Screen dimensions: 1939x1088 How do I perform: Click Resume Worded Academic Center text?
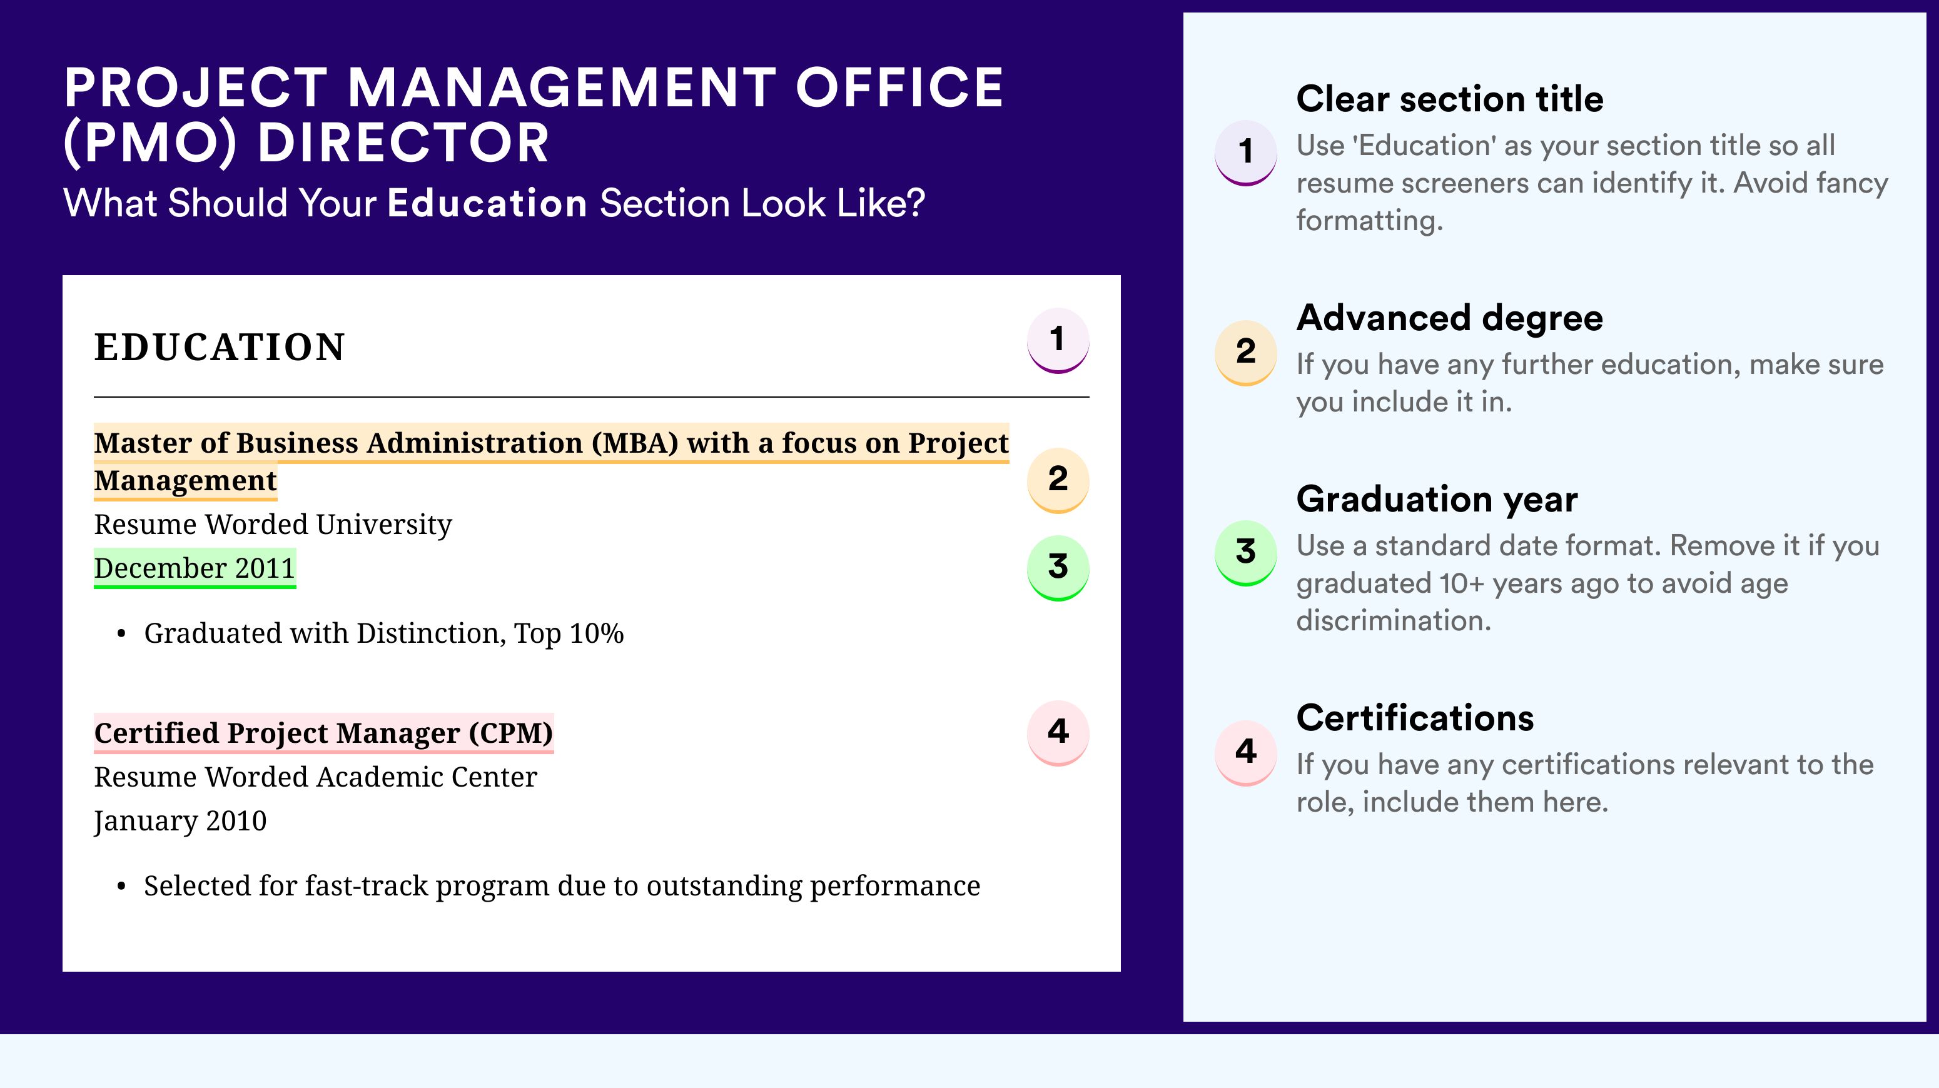point(315,777)
